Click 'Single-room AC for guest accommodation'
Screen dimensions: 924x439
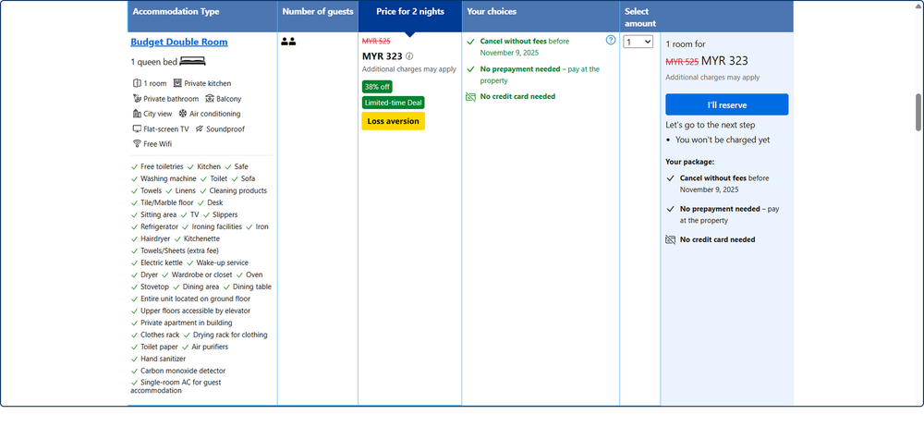(176, 386)
